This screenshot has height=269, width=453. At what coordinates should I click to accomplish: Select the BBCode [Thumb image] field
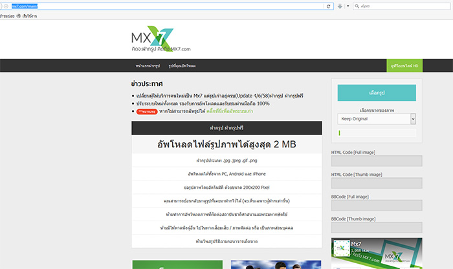(x=377, y=228)
